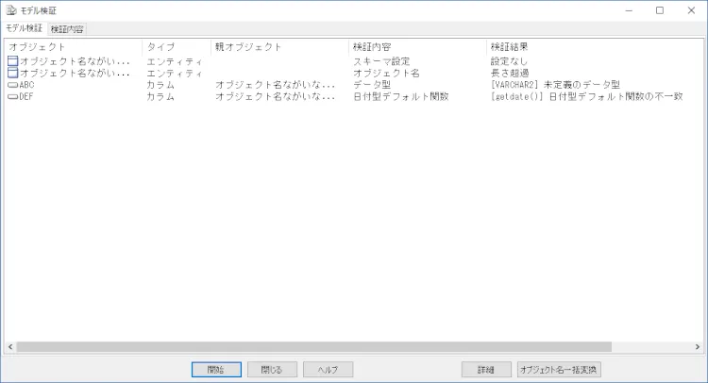Viewport: 708px width, 383px height.
Task: Open help with the ヘルプ button
Action: click(x=329, y=370)
